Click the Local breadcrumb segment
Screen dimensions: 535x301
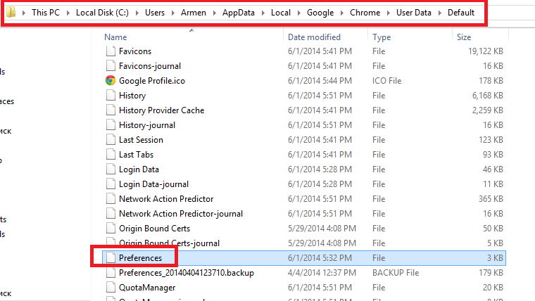click(281, 13)
